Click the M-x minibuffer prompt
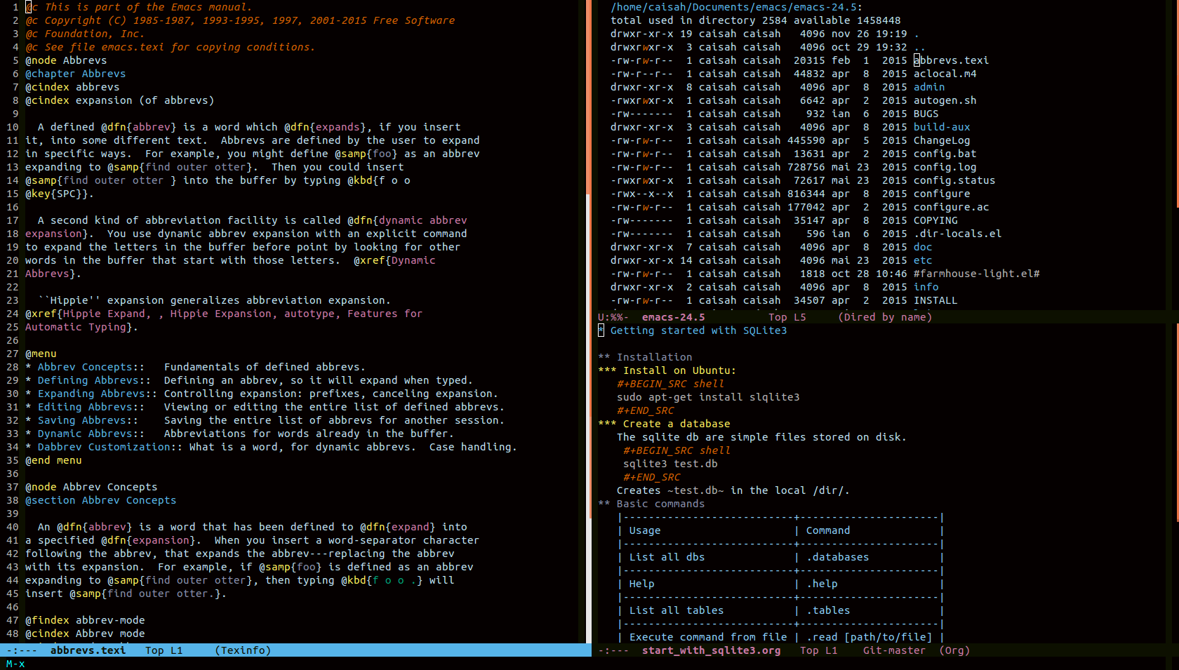Image resolution: width=1179 pixels, height=670 pixels. 15,664
